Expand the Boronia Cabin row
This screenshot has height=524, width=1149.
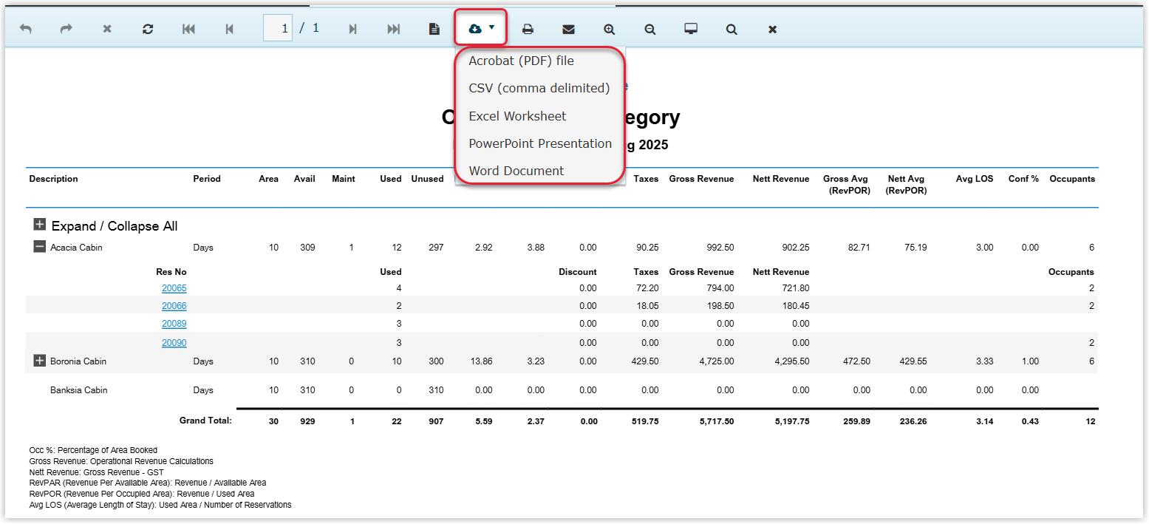[40, 361]
